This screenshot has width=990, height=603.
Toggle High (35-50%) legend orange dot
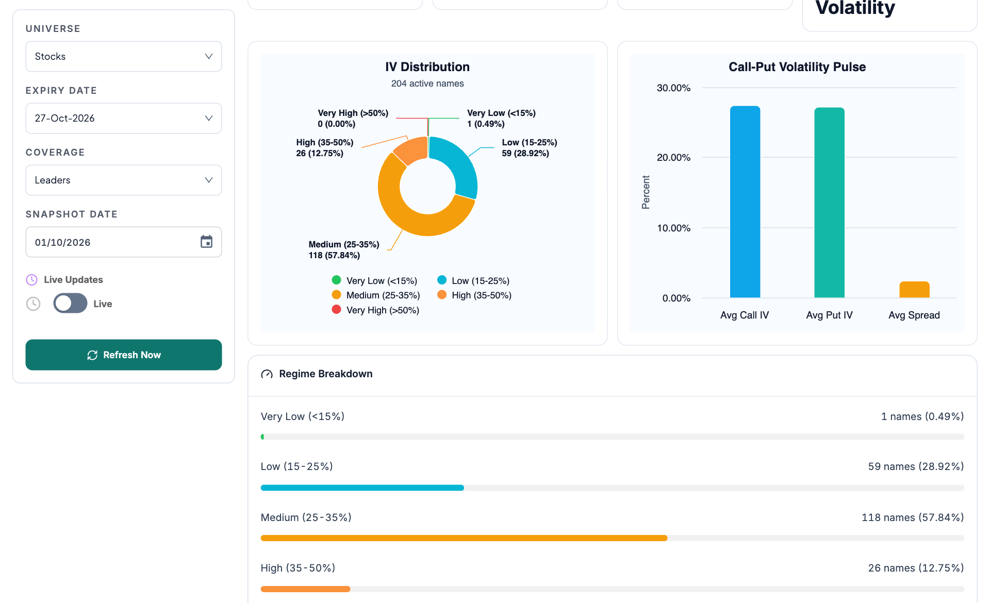click(442, 295)
